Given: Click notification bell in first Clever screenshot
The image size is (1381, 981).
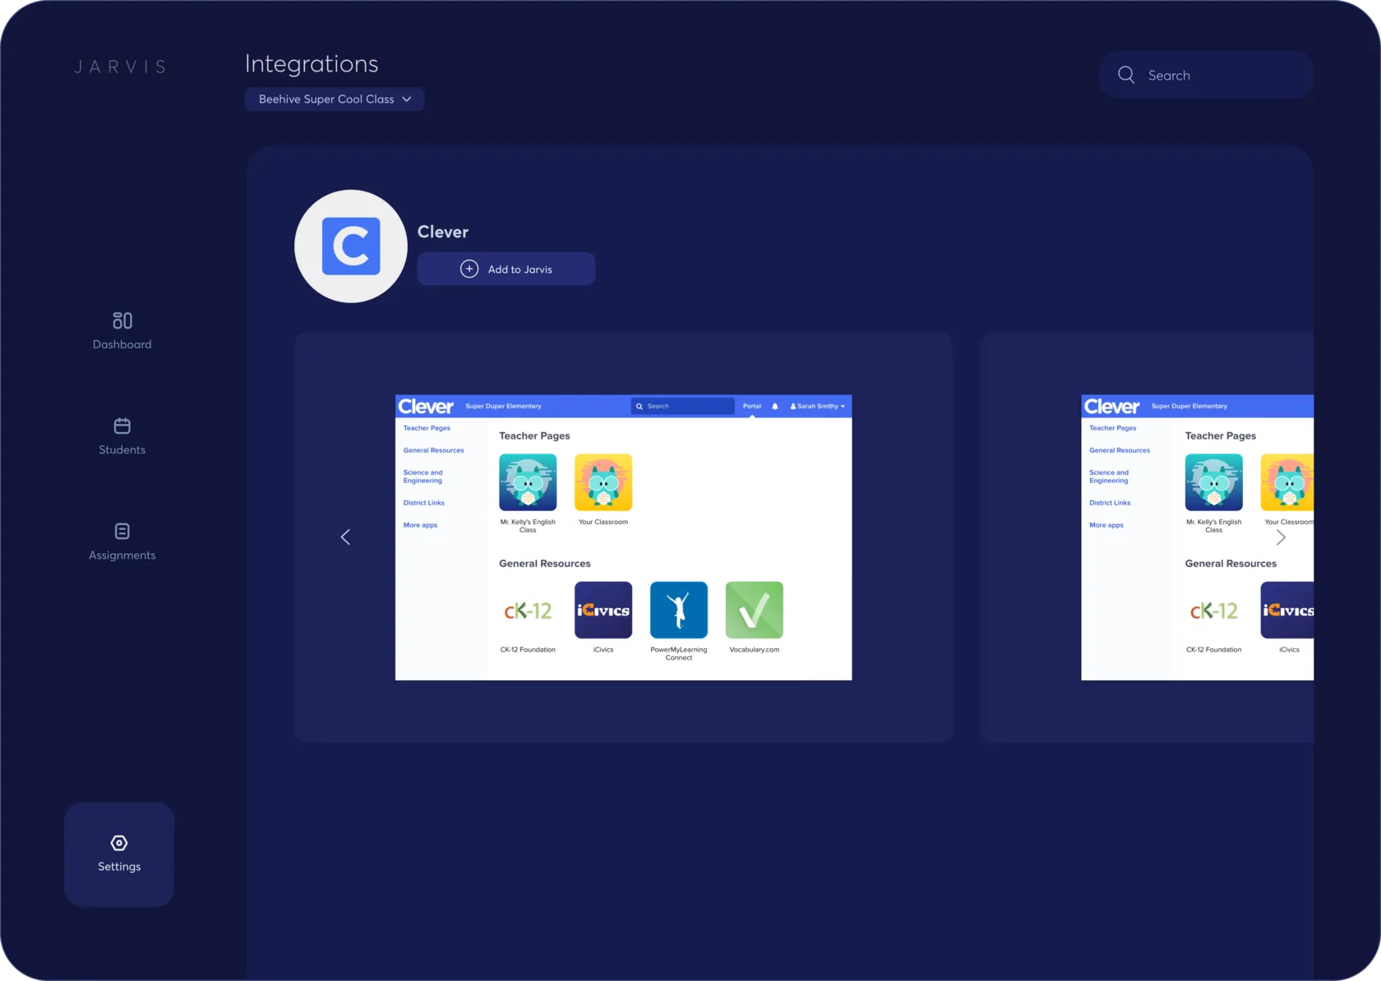Looking at the screenshot, I should (x=774, y=406).
